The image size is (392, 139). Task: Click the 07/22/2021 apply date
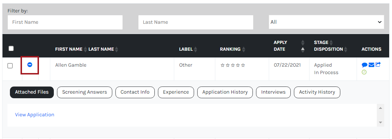coord(287,65)
